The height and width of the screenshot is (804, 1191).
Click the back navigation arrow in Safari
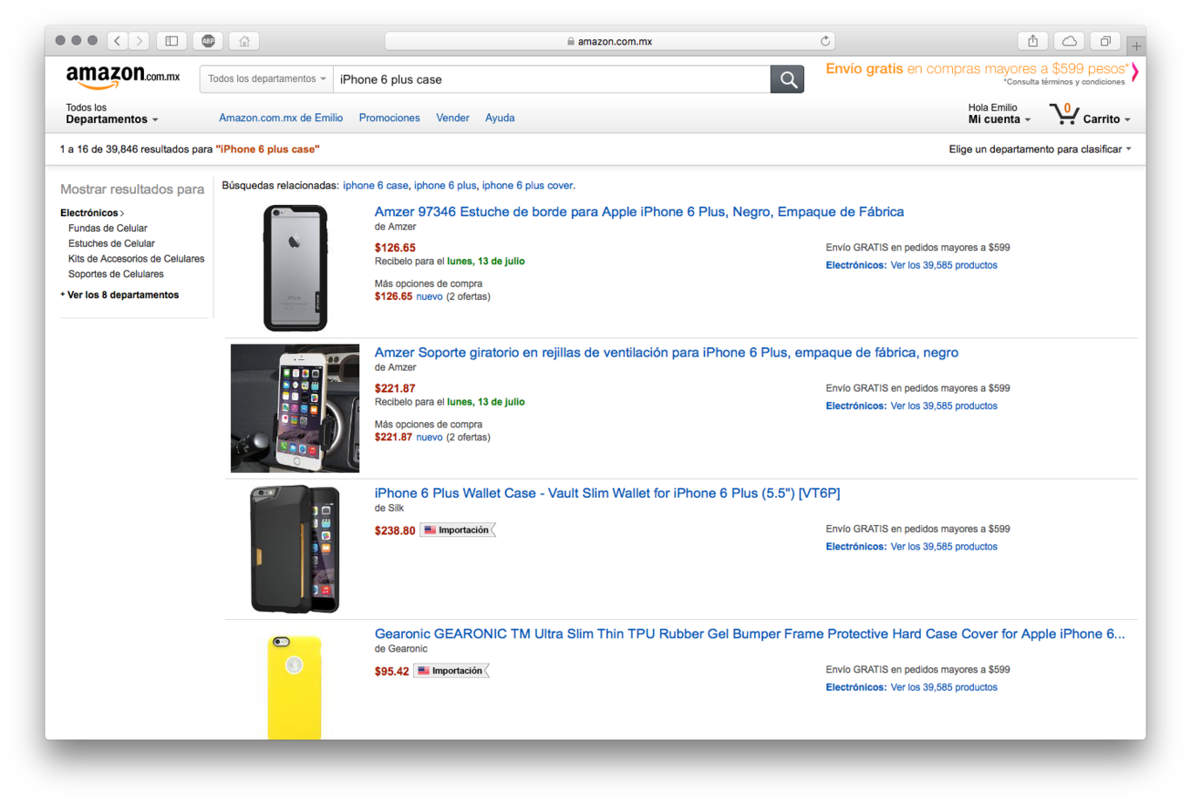(x=117, y=40)
